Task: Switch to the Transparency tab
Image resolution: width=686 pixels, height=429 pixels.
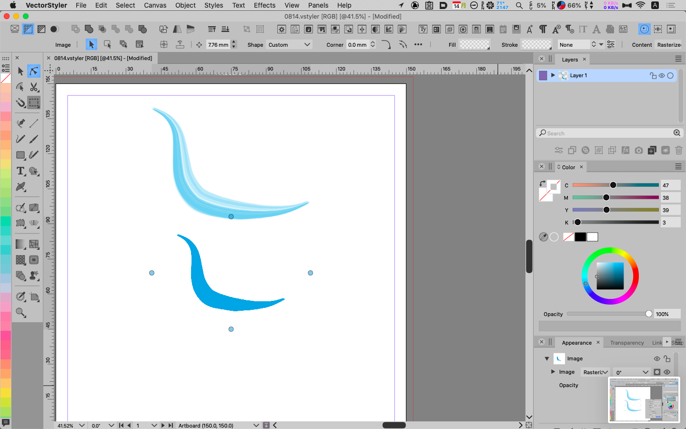Action: (626, 343)
